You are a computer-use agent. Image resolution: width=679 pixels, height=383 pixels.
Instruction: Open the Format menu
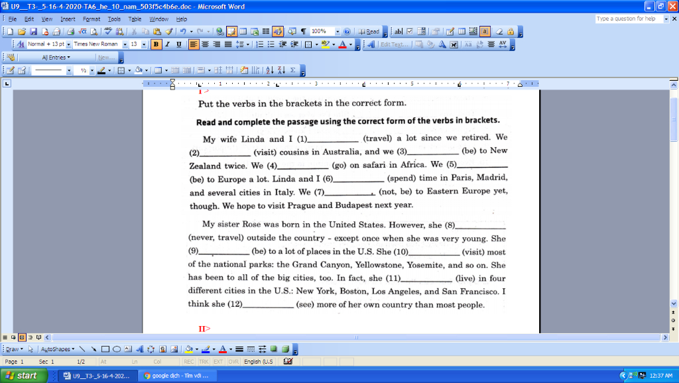(92, 19)
